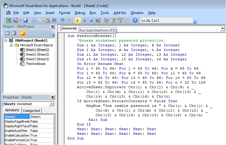Click the 'Exit Sub' code line
The height and width of the screenshot is (145, 226).
[98, 120]
